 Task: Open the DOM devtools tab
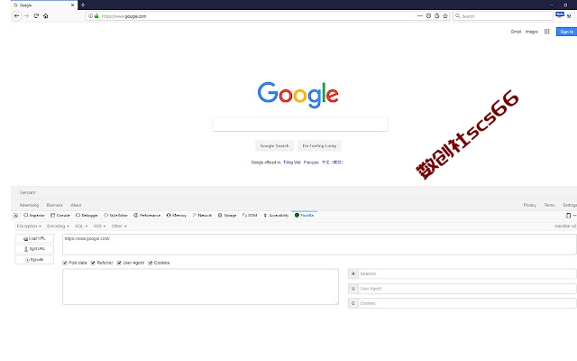(250, 215)
